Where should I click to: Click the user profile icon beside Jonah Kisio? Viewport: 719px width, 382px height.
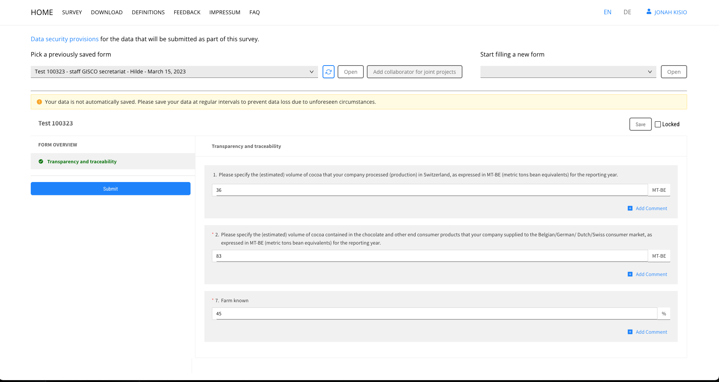(x=648, y=12)
